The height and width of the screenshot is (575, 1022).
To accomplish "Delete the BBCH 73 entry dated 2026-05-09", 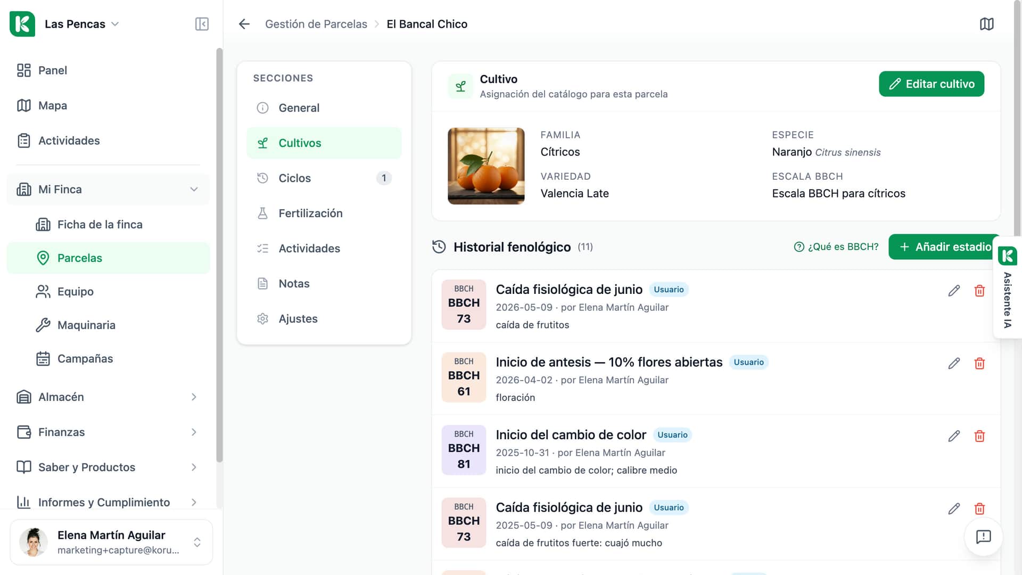I will (979, 291).
